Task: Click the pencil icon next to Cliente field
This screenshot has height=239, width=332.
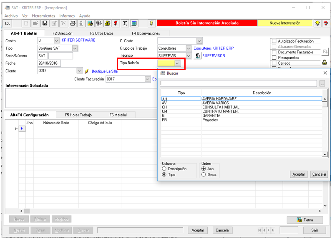Action: 86,71
